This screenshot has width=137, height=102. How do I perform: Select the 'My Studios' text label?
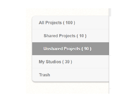coord(50,62)
